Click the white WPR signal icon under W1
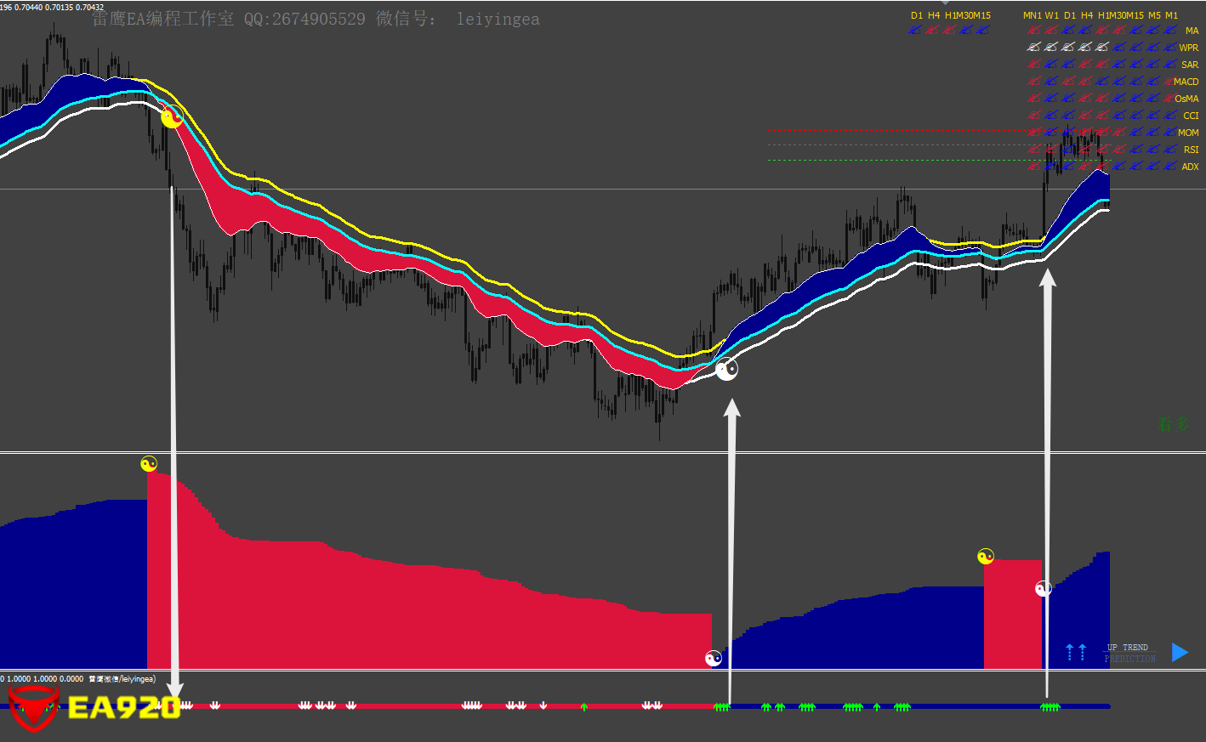This screenshot has width=1206, height=742. 1050,48
